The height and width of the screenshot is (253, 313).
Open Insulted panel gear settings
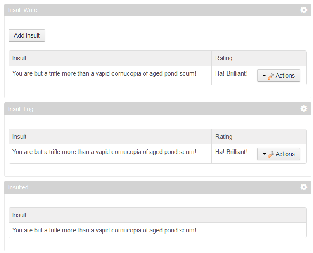(304, 187)
